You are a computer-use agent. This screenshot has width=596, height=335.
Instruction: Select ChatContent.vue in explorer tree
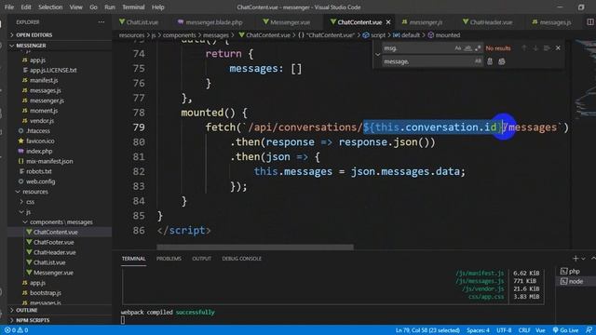[x=55, y=232]
